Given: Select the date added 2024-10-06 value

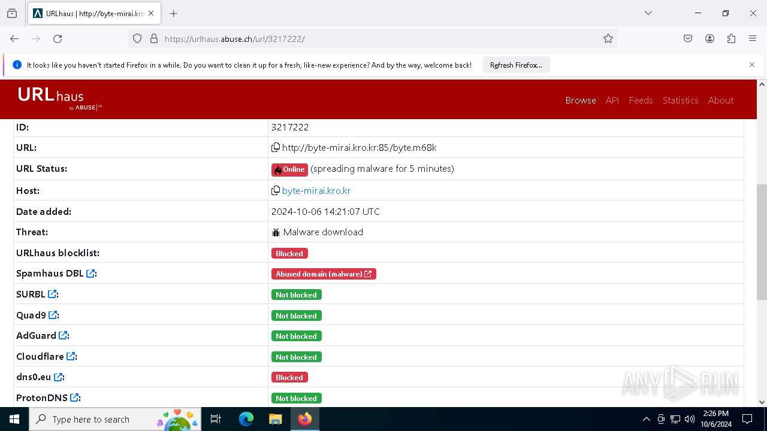Looking at the screenshot, I should tap(325, 211).
